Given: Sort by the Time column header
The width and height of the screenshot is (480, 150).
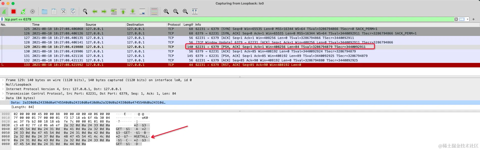Looking at the screenshot, I should point(58,24).
